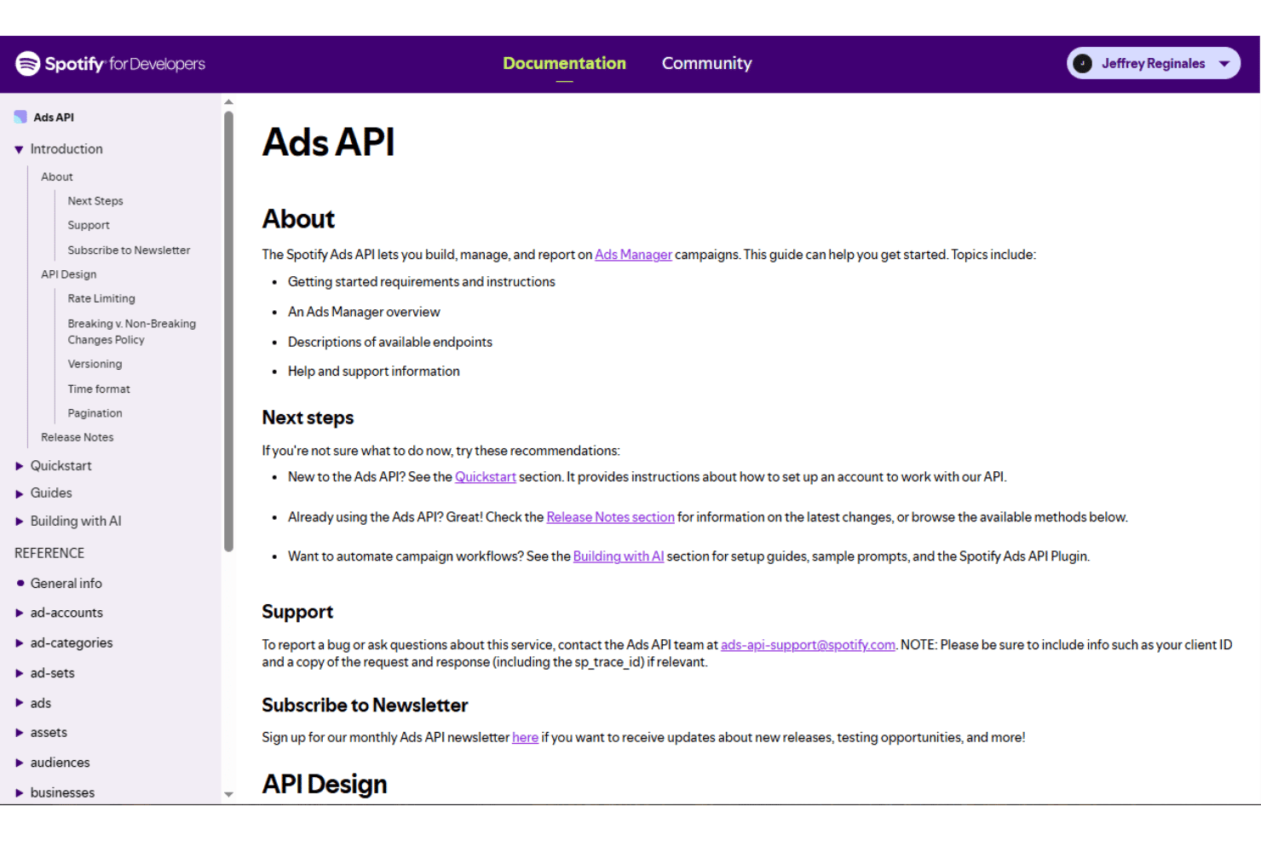1261x841 pixels.
Task: Select Versioning in the sidebar
Action: [95, 364]
